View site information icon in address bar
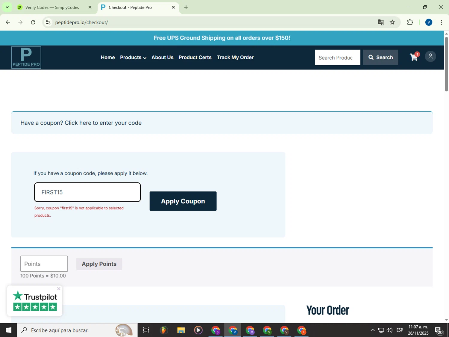The width and height of the screenshot is (449, 337). pyautogui.click(x=48, y=22)
